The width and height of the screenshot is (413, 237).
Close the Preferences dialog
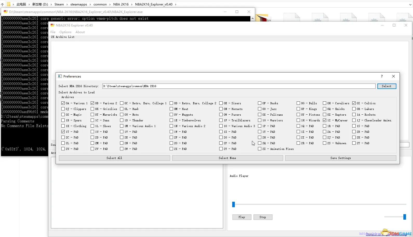[393, 76]
